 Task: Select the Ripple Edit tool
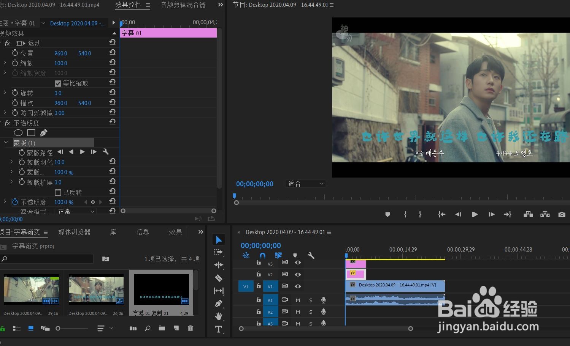pyautogui.click(x=219, y=265)
